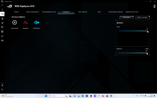Screen dimensions: 157x98
Task: Open File Explorer from the taskbar
Action: tap(79, 96)
